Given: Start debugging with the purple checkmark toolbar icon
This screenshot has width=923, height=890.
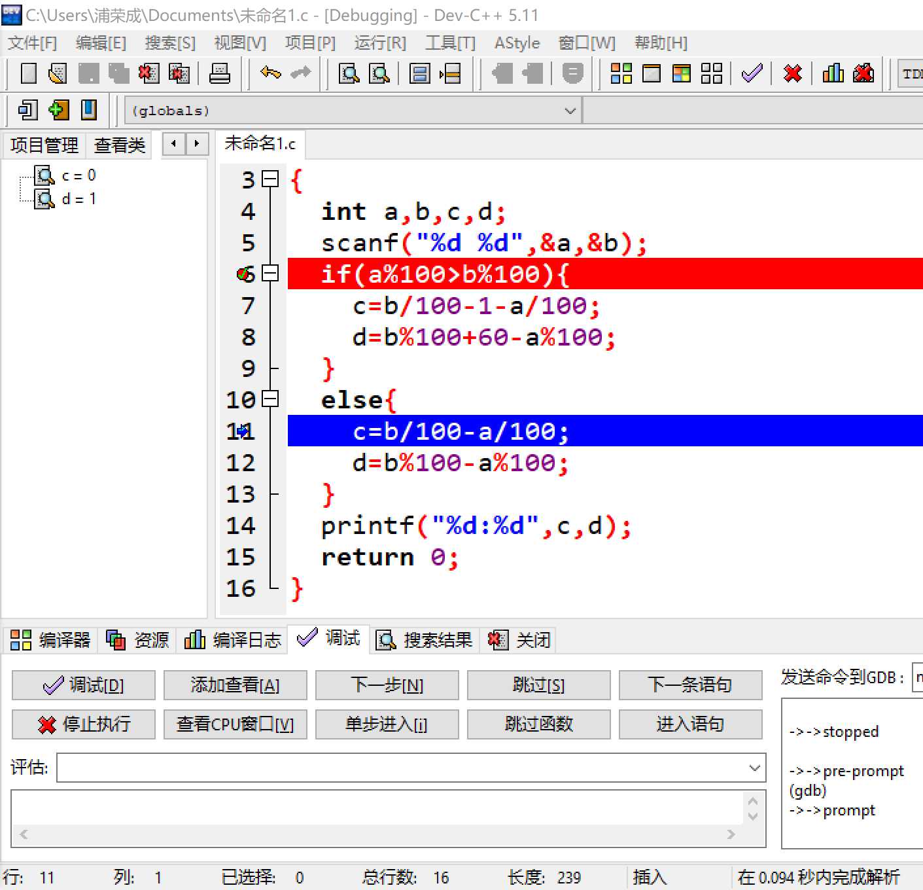Looking at the screenshot, I should [752, 73].
